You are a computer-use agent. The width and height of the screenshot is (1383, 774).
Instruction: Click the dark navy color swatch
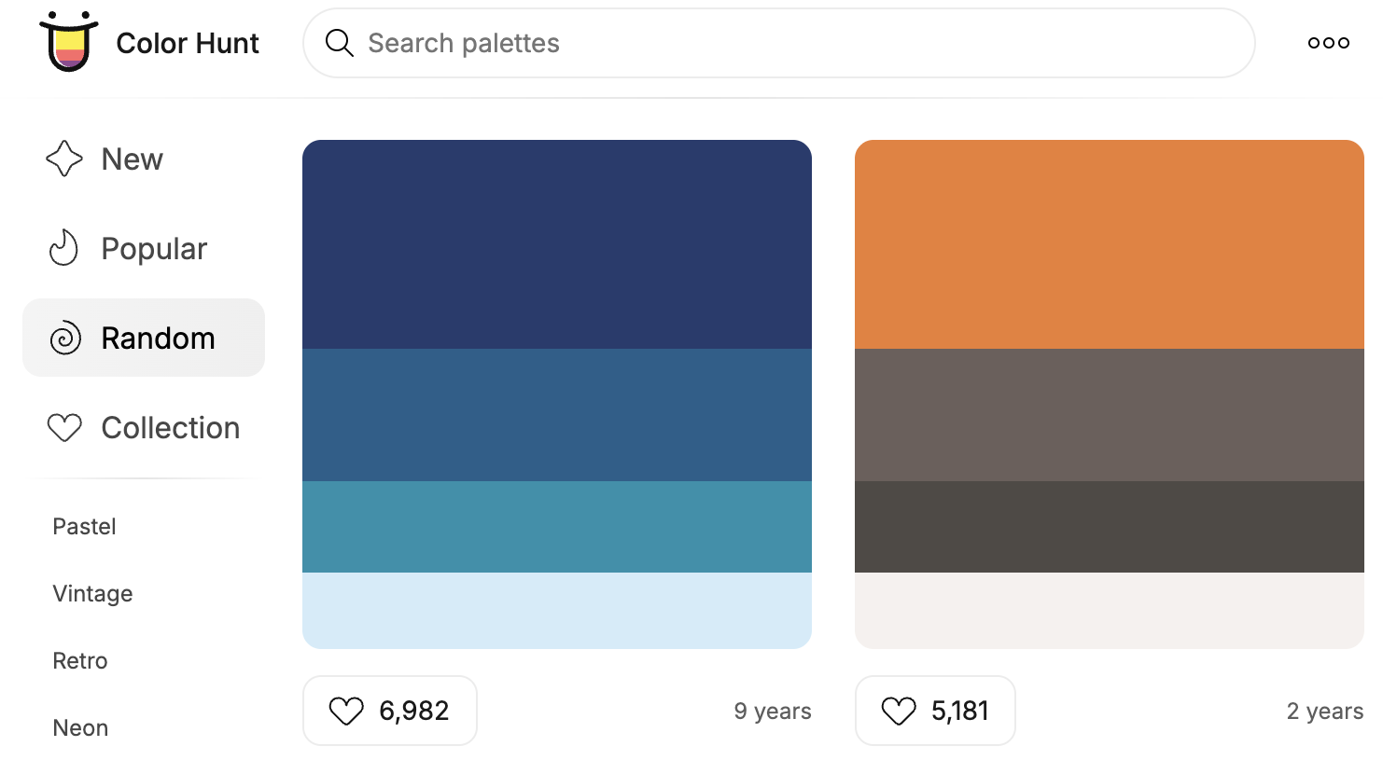557,242
